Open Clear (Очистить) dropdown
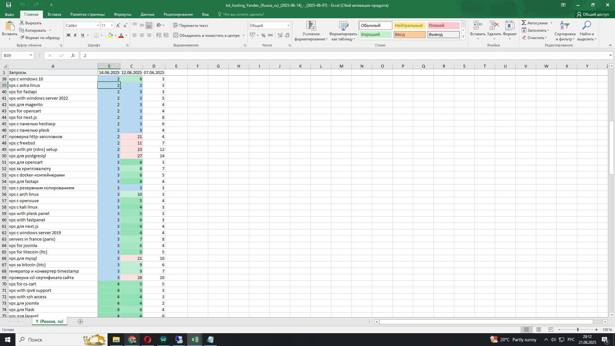Viewport: 615px width, 346px height. tap(534, 37)
